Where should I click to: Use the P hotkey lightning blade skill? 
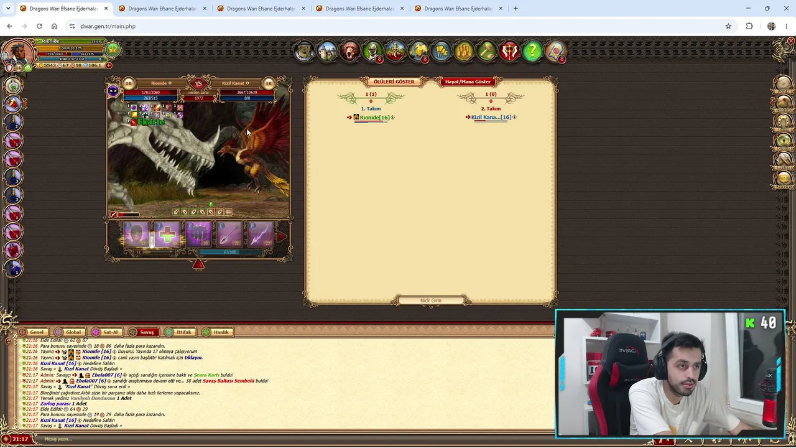point(261,235)
